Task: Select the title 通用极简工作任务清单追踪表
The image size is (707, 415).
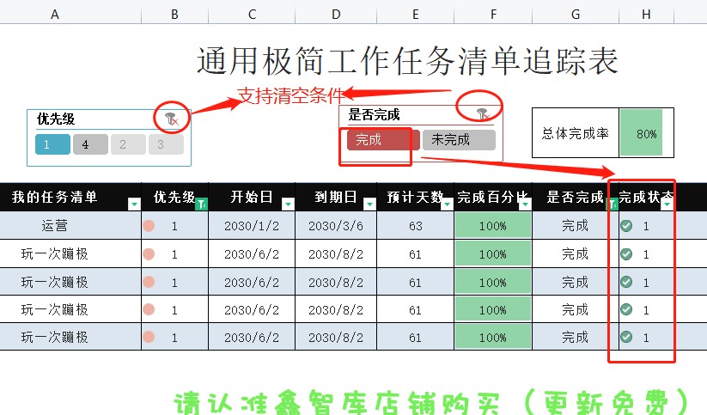Action: point(407,61)
